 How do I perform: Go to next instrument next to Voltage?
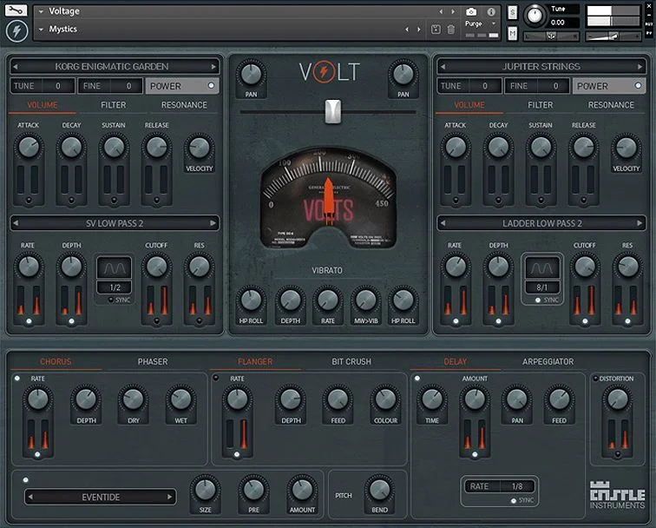453,12
